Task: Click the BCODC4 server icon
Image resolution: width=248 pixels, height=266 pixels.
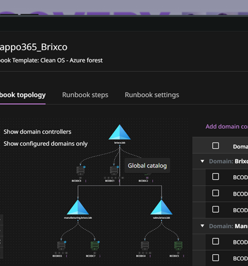Action: point(145,246)
